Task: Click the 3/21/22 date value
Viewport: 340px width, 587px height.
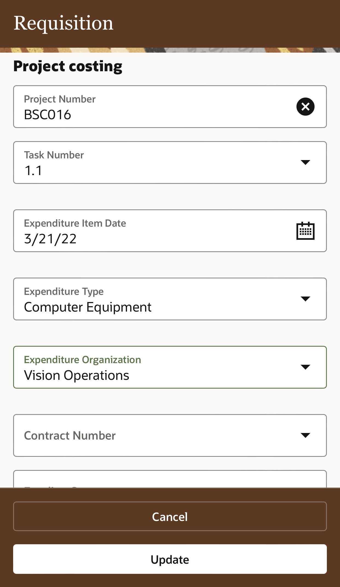Action: coord(50,239)
